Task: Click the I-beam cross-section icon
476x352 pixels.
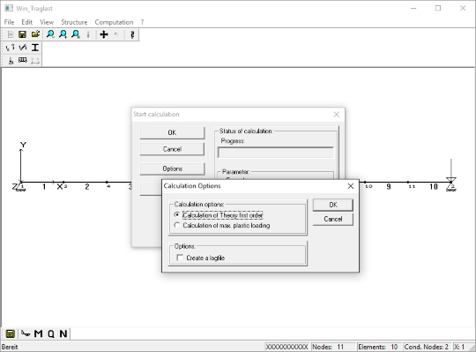Action: pos(35,48)
